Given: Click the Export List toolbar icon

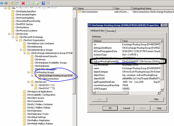Looking at the screenshot, I should (37, 3).
